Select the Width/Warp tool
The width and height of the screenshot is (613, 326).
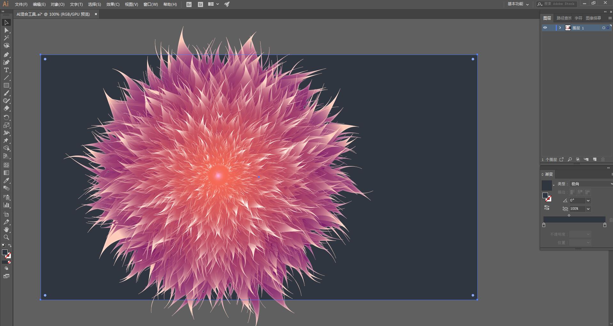coord(6,133)
